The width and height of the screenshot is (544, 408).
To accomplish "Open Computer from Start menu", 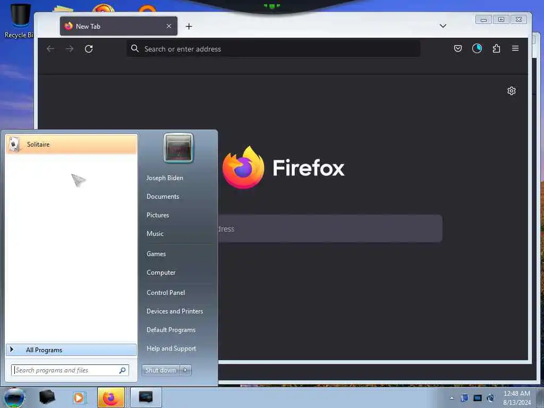I will (161, 273).
